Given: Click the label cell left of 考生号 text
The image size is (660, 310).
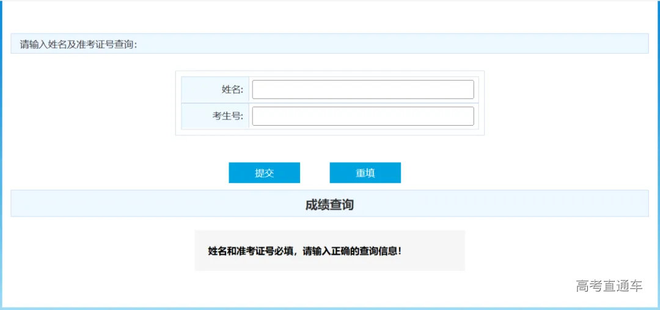Looking at the screenshot, I should coord(196,117).
